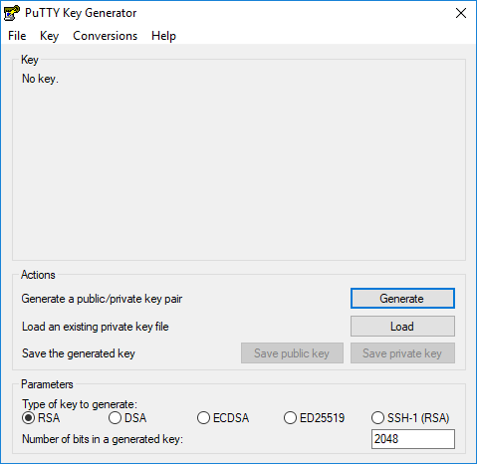Screen dimensions: 477x464
Task: Select the SSH-1 (RSA) radio button
Action: coord(410,418)
